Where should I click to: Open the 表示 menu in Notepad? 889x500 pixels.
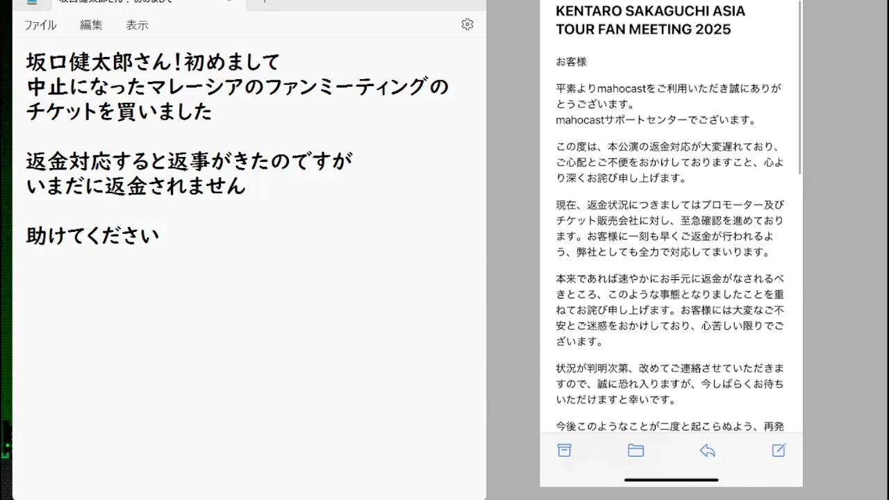click(x=137, y=25)
